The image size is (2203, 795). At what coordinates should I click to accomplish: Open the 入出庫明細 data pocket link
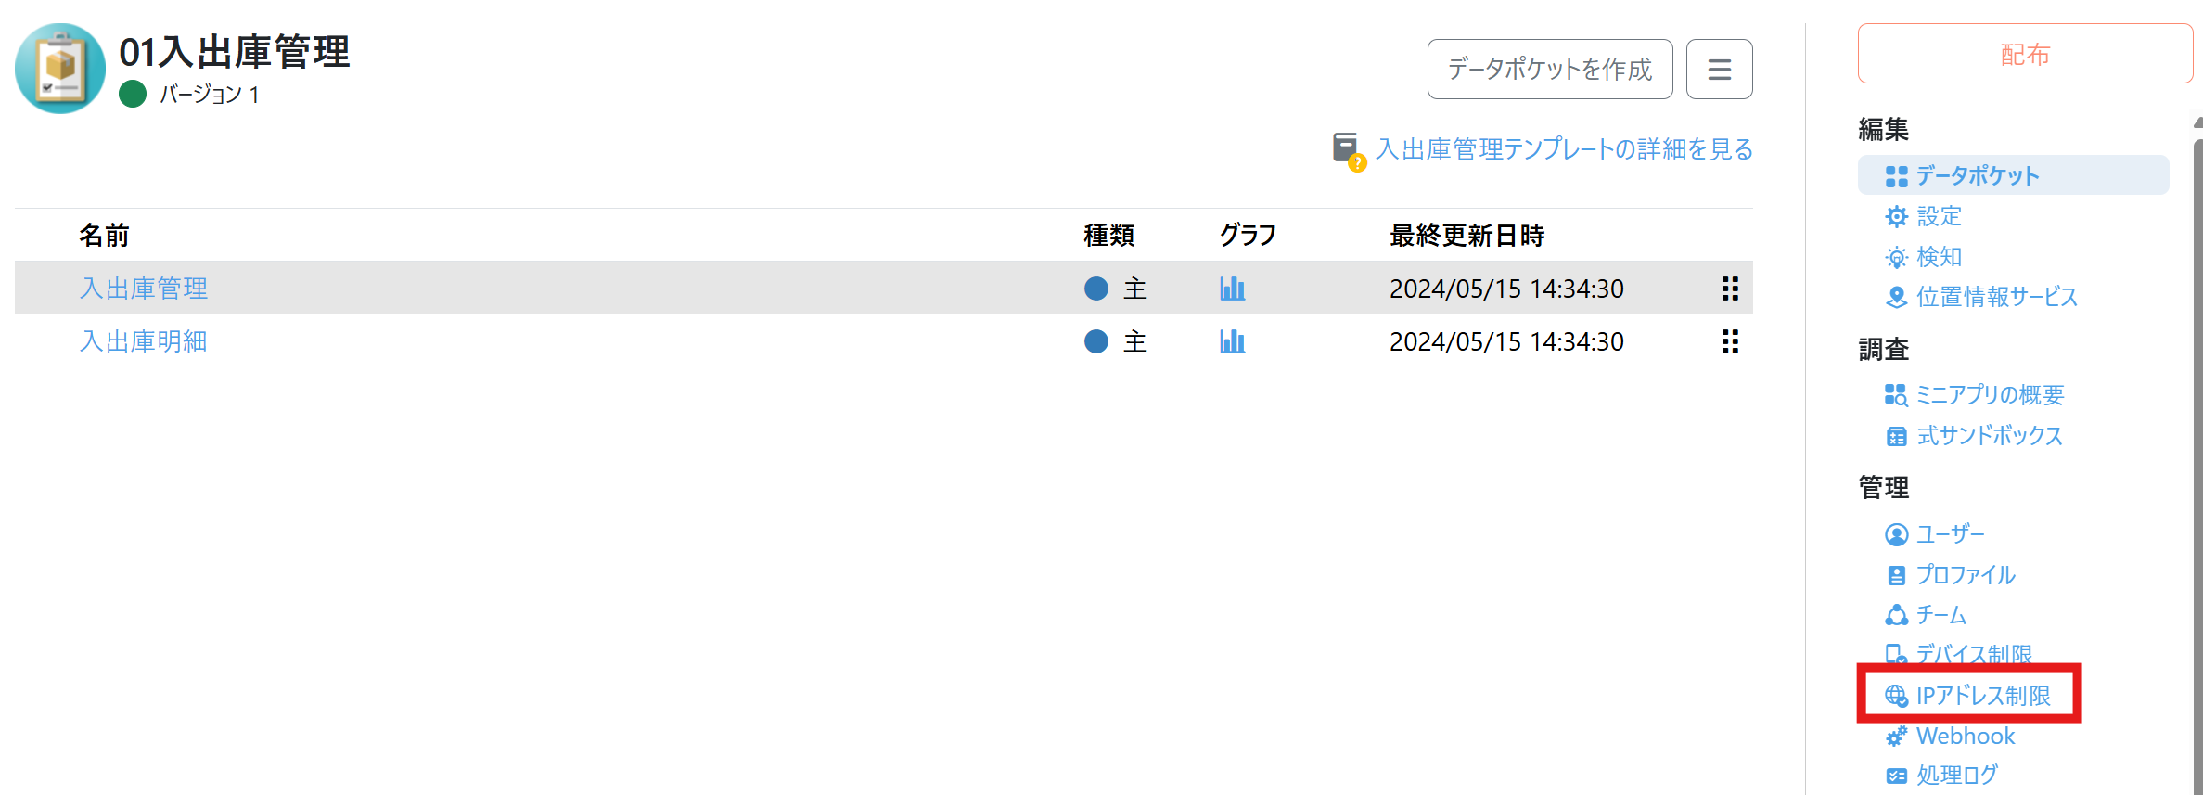click(x=144, y=341)
